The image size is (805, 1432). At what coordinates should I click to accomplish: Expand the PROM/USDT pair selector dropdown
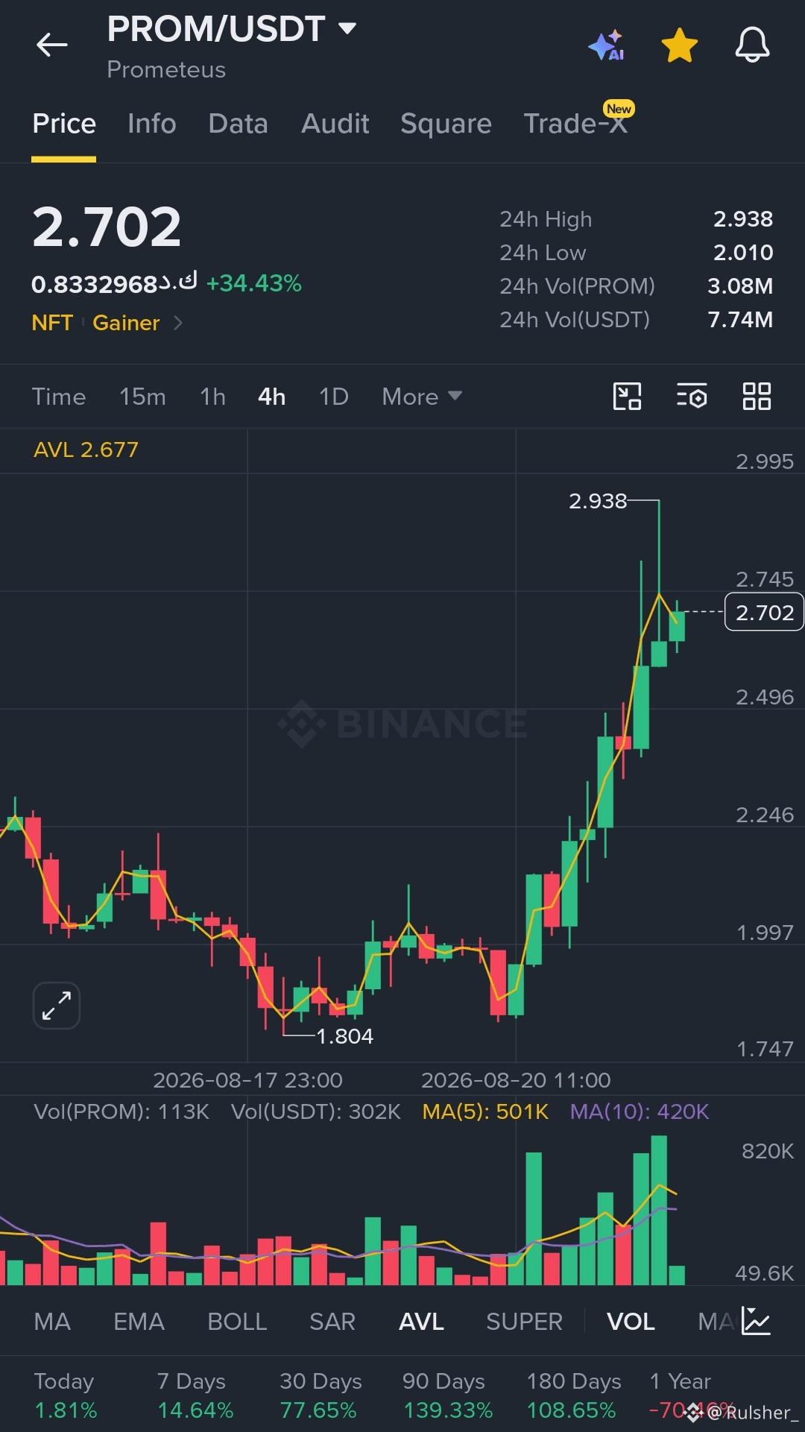point(347,28)
